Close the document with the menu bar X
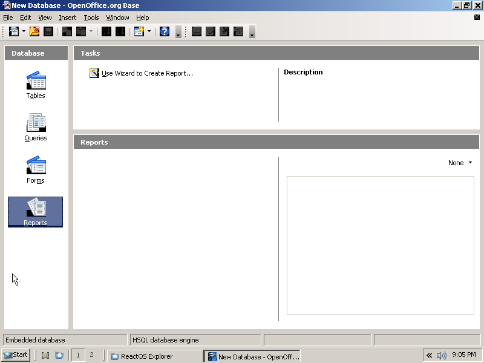This screenshot has height=363, width=484. coord(477,18)
